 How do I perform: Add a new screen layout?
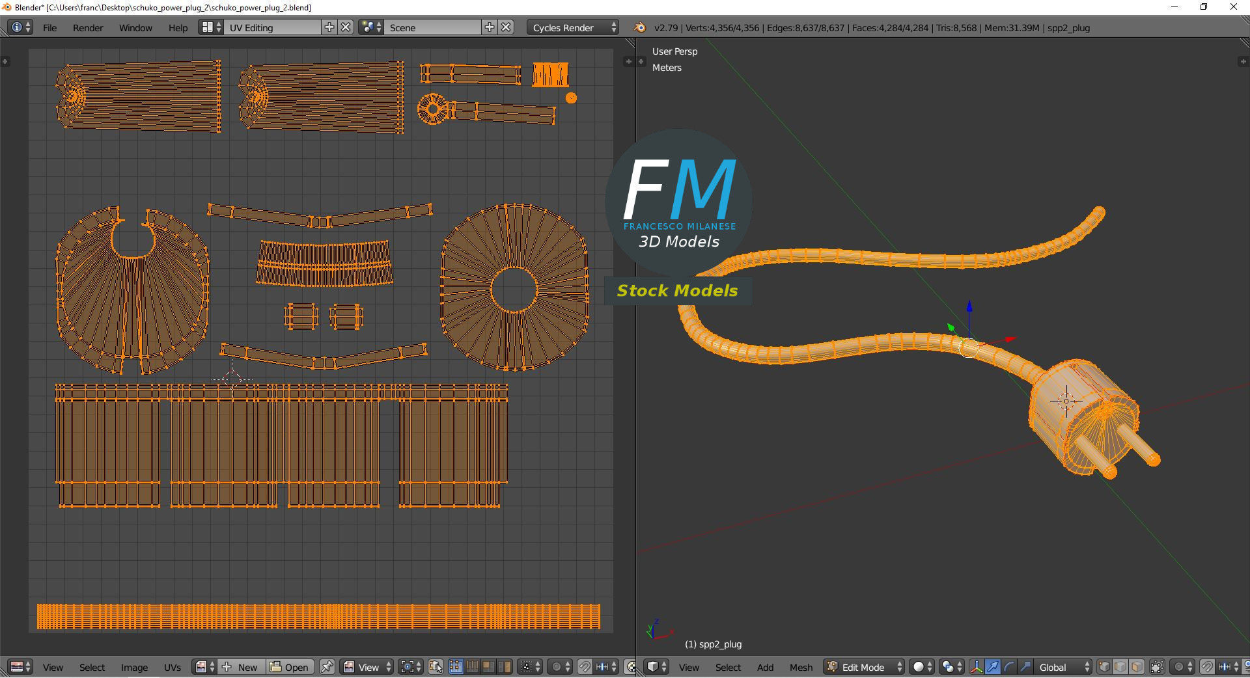(x=329, y=27)
